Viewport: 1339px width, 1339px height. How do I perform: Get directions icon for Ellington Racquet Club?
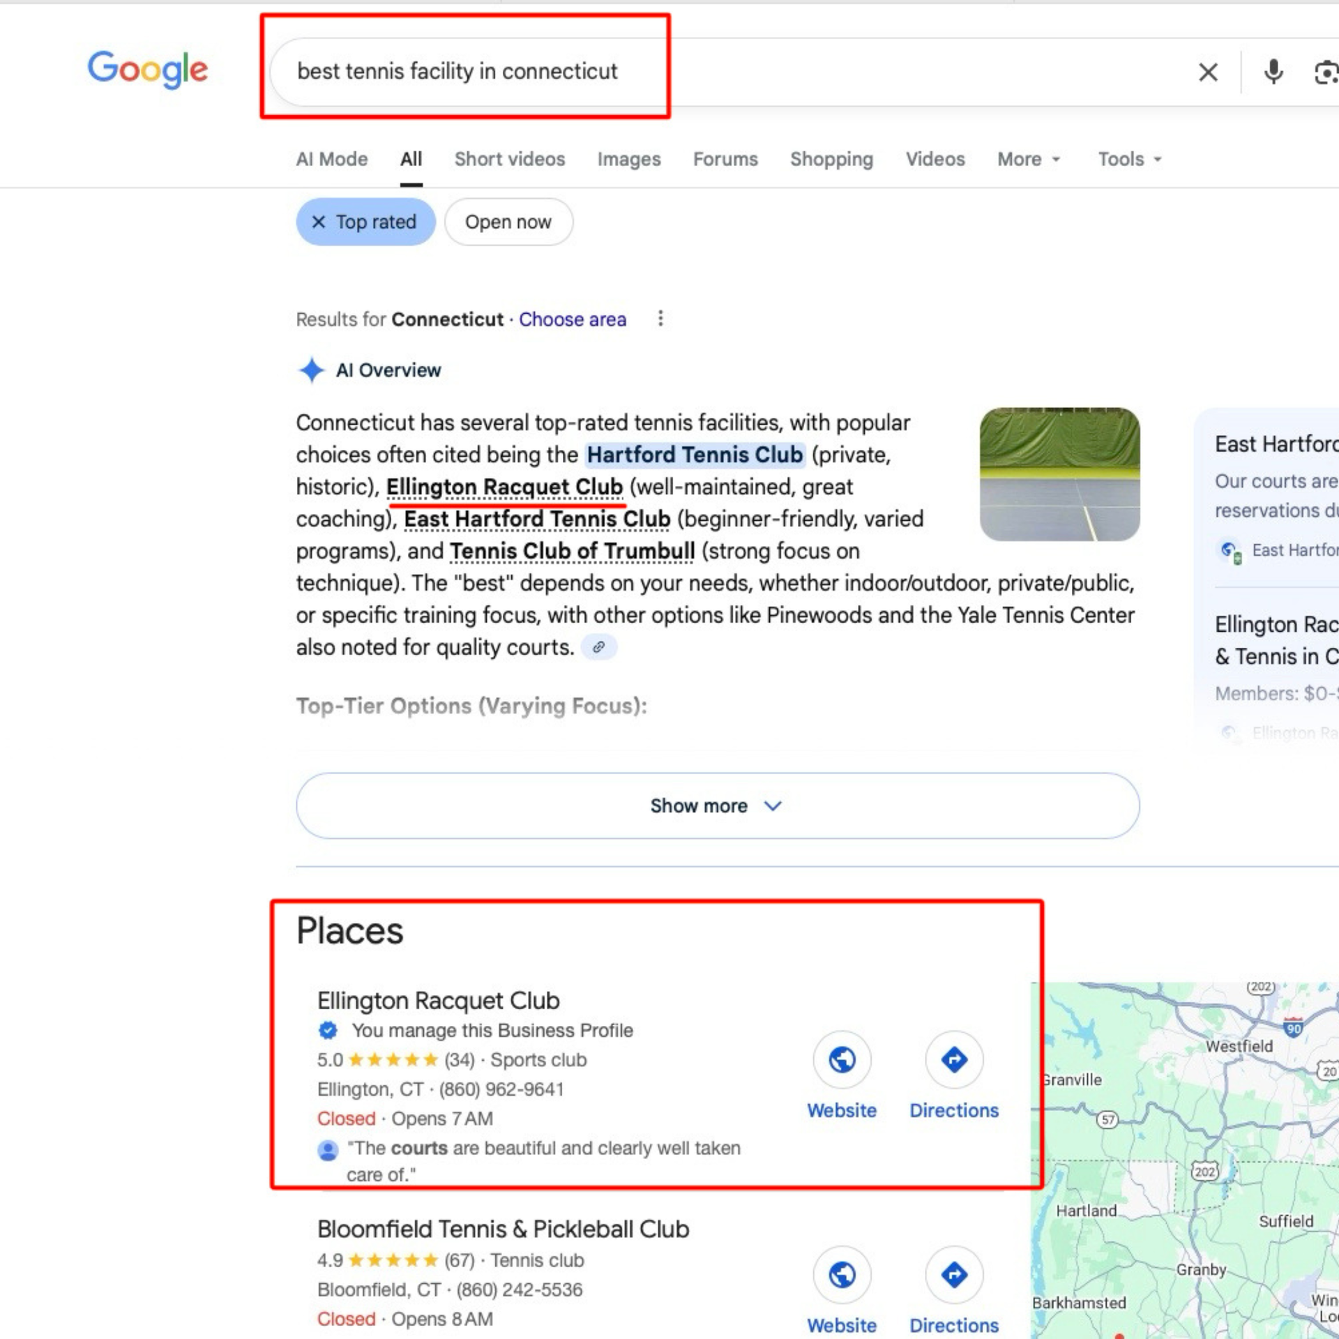point(954,1059)
